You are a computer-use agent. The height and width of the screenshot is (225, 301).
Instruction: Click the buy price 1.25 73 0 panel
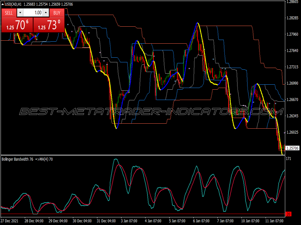tap(49, 25)
